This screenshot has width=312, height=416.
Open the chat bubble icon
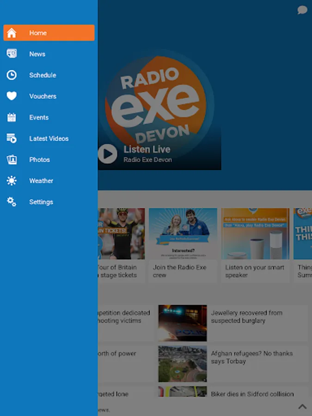point(302,10)
